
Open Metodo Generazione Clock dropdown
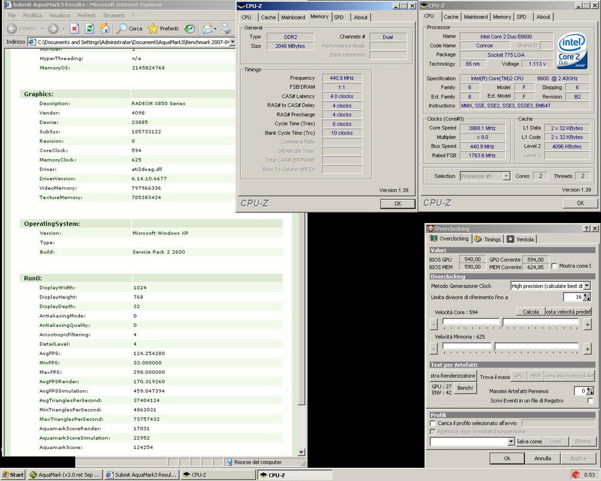pyautogui.click(x=587, y=286)
